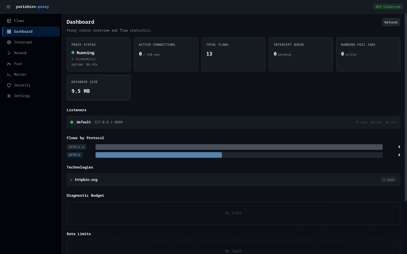Click the yorishiro-proxy logo text
Screen dimensions: 407x254
tap(32, 7)
